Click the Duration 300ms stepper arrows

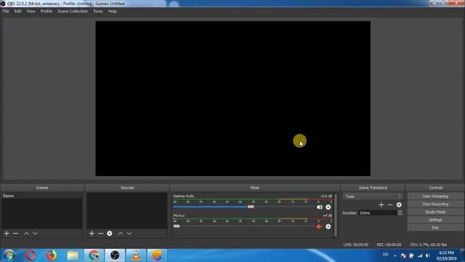[x=400, y=213]
